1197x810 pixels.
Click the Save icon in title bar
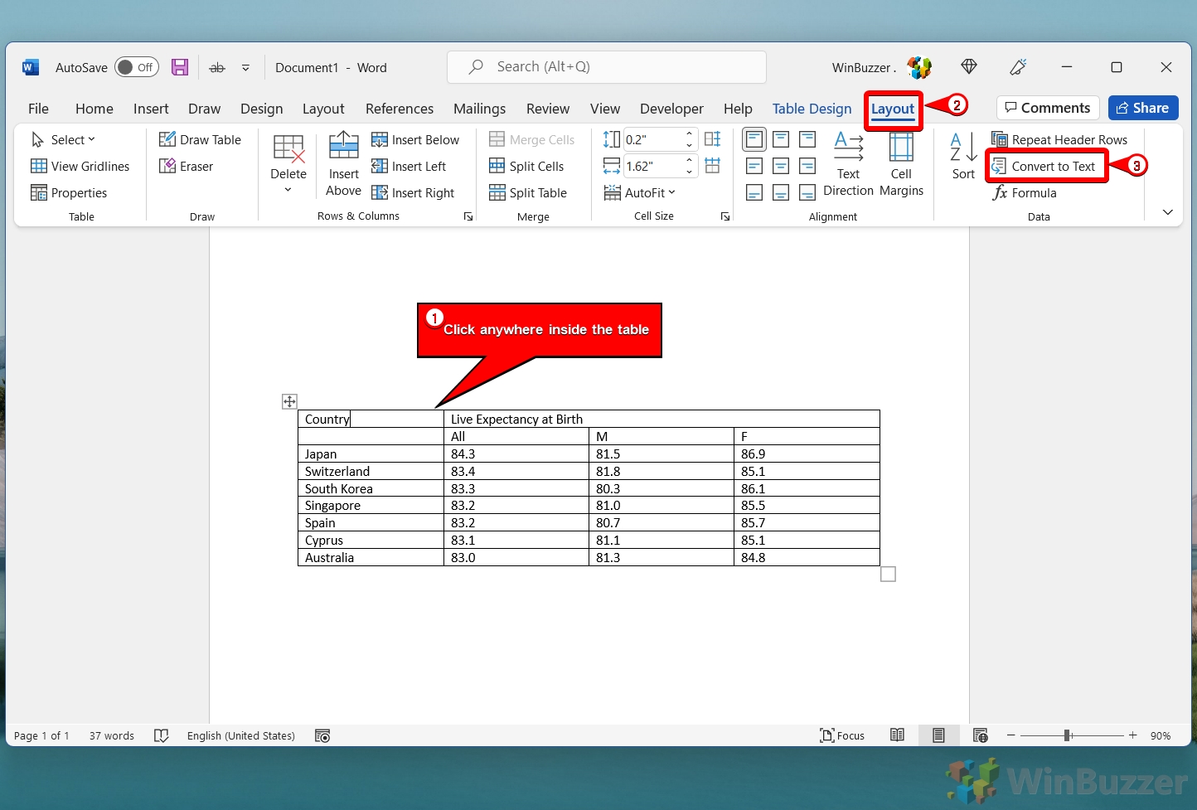point(180,68)
